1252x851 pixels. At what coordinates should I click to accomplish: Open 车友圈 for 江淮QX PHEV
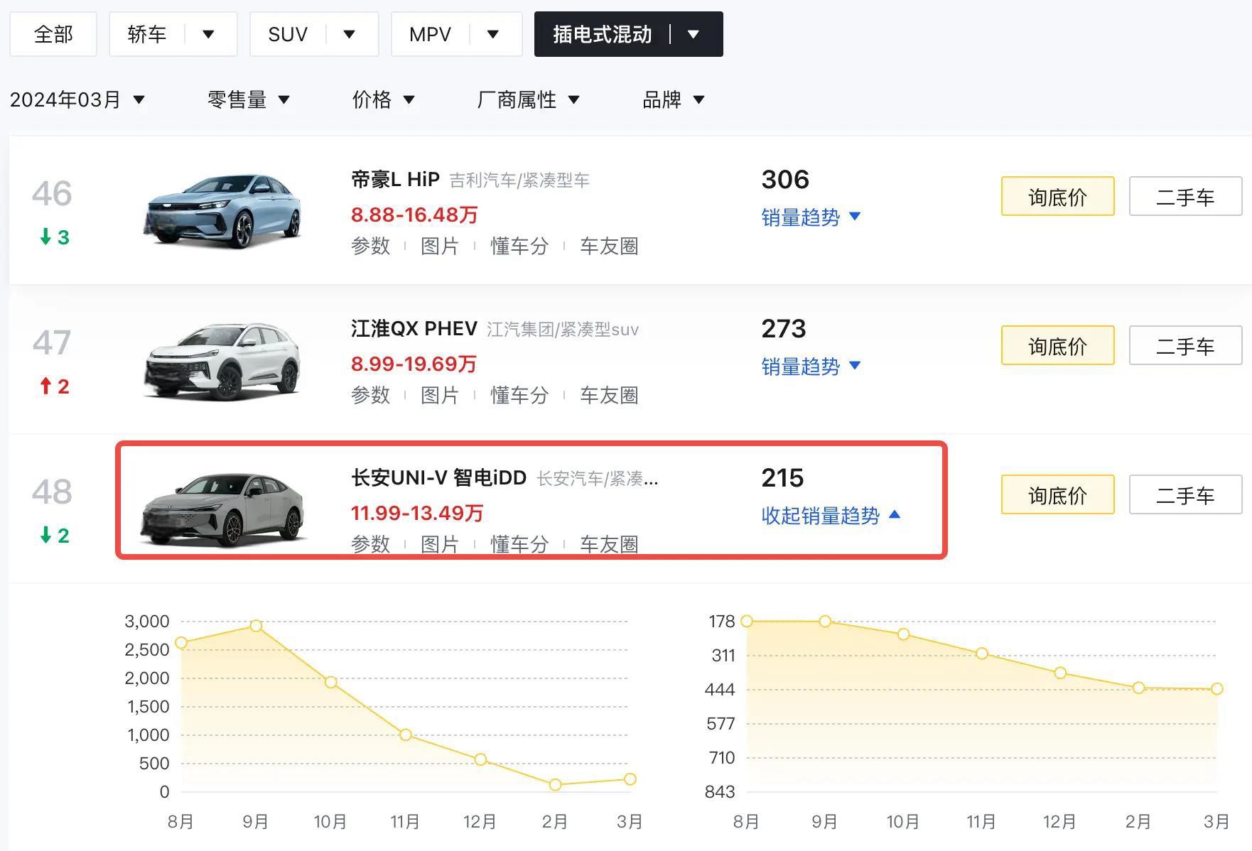[x=609, y=395]
